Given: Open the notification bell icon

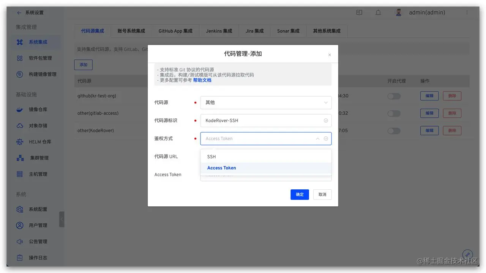Looking at the screenshot, I should coord(378,12).
